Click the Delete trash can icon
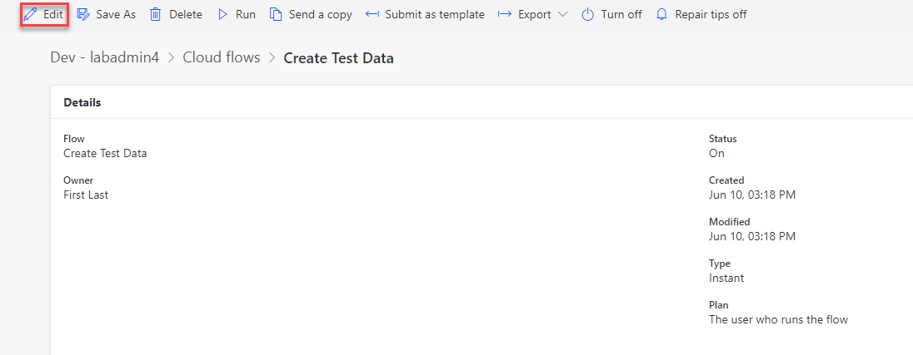 click(x=156, y=14)
